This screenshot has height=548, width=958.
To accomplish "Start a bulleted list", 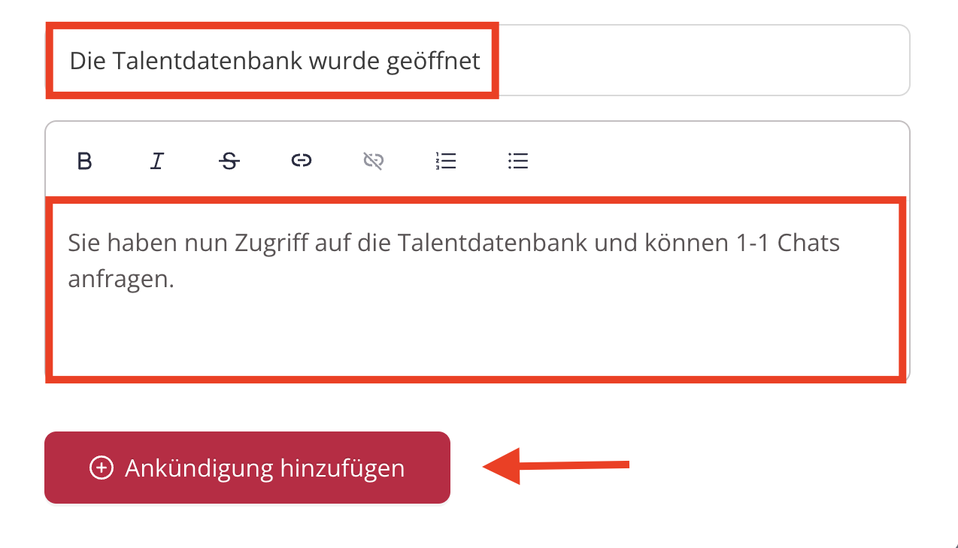I will pyautogui.click(x=518, y=161).
